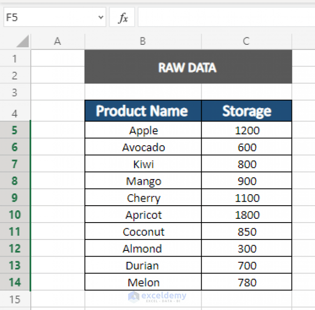
Task: Select row 14 header
Action: click(15, 282)
